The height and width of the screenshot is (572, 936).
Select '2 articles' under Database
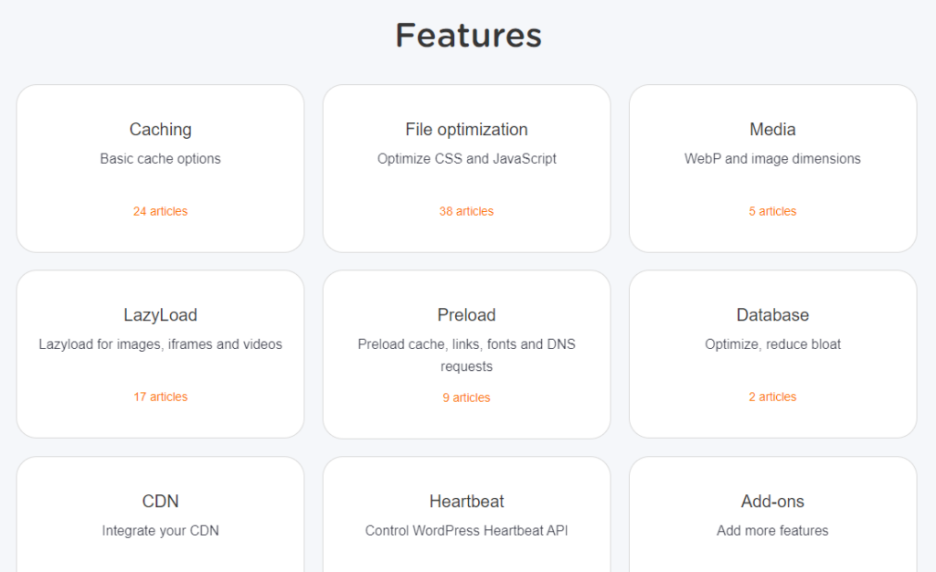click(773, 397)
